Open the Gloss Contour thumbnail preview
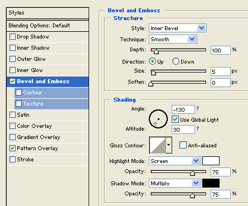 158,145
